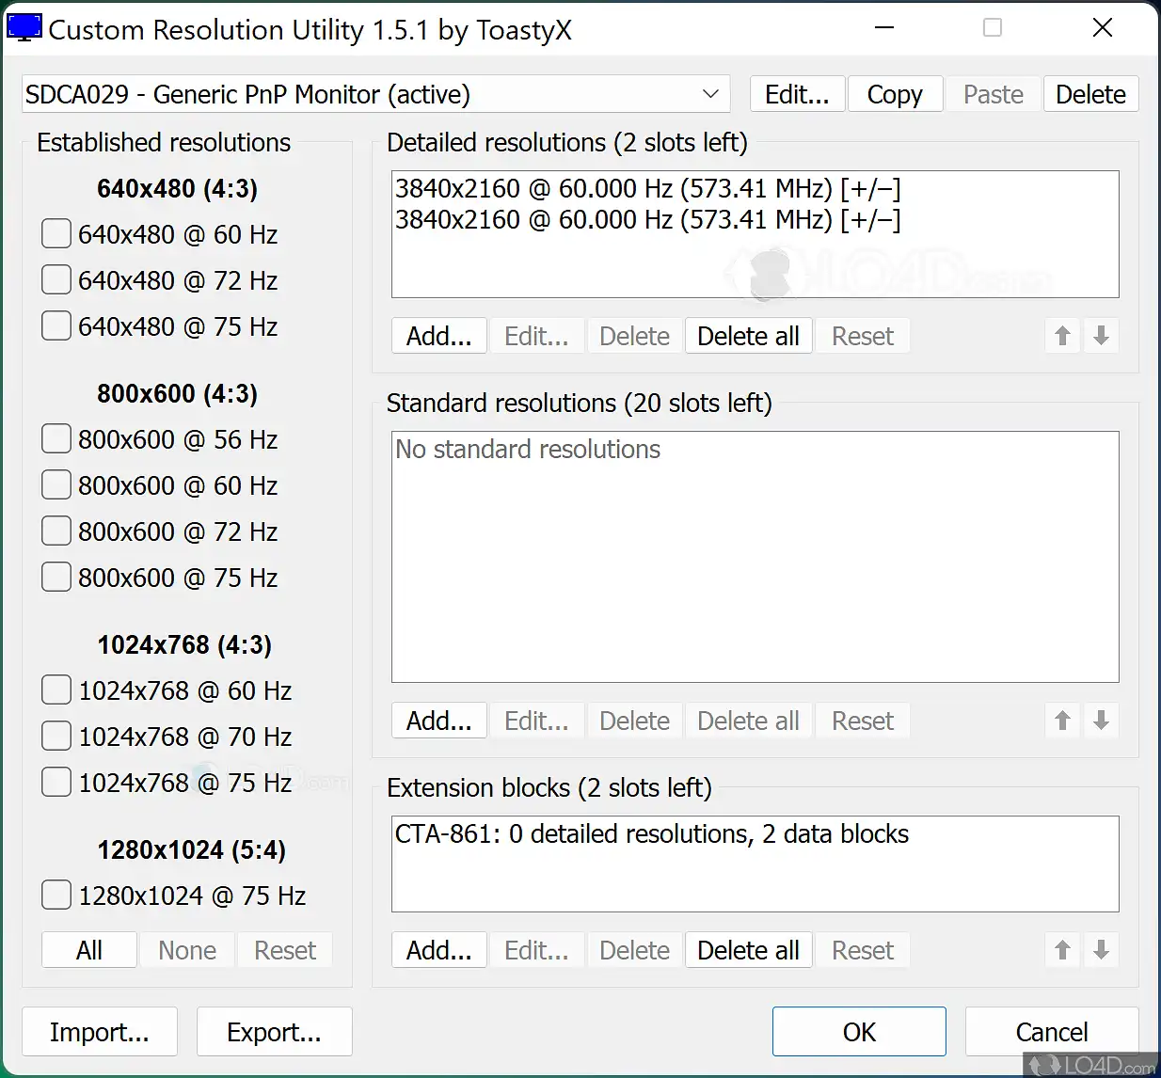Copy the current monitor settings
Image resolution: width=1161 pixels, height=1078 pixels.
(x=895, y=94)
